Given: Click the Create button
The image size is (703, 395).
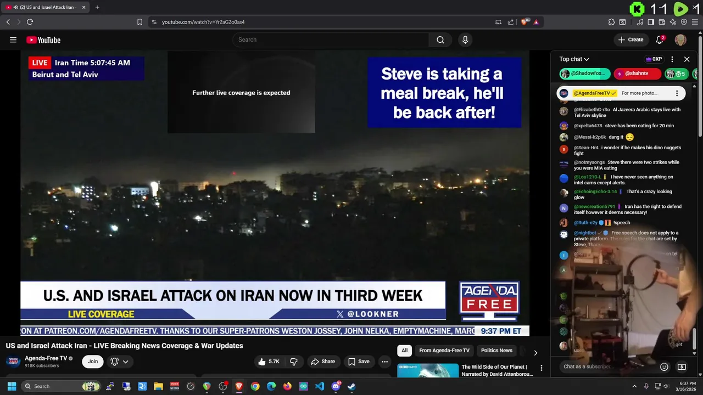Looking at the screenshot, I should 631,39.
